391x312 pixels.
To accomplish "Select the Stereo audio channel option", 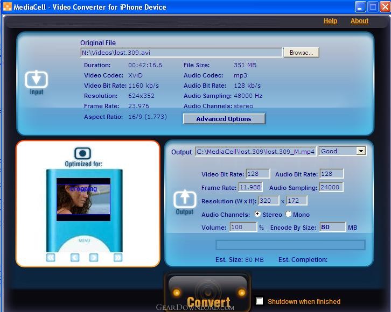I will [257, 214].
